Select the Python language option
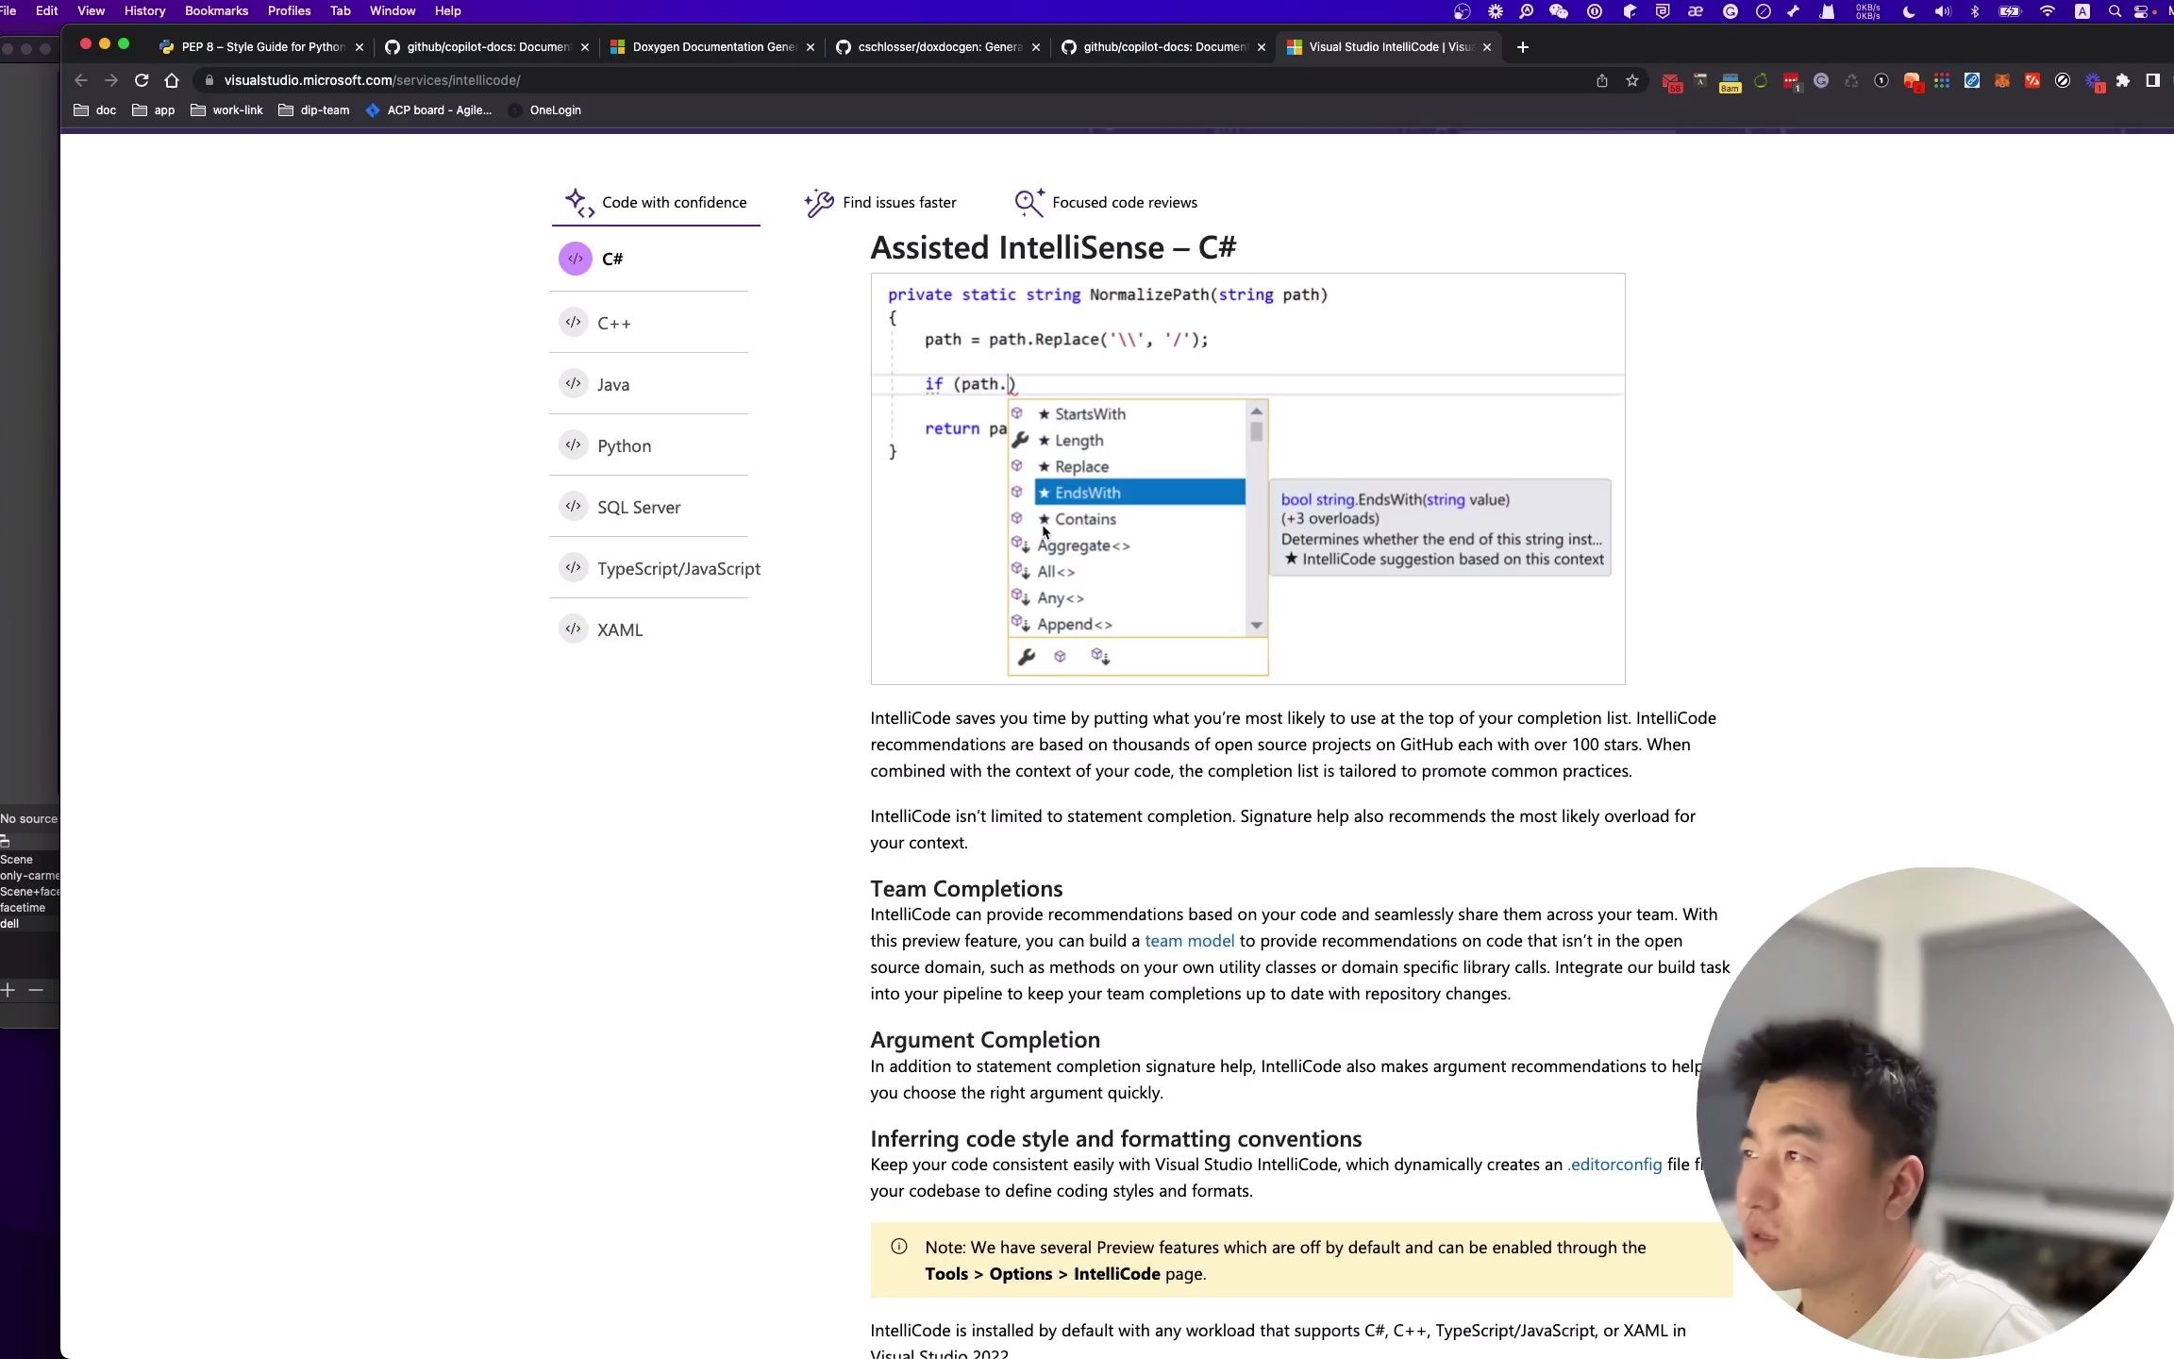Image resolution: width=2174 pixels, height=1359 pixels. (x=624, y=445)
